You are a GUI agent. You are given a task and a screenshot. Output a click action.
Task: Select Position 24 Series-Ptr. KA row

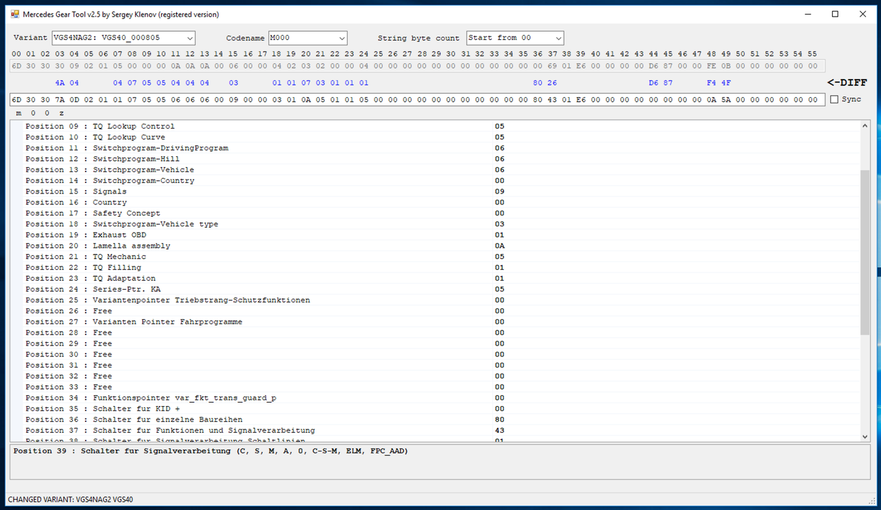(435, 290)
